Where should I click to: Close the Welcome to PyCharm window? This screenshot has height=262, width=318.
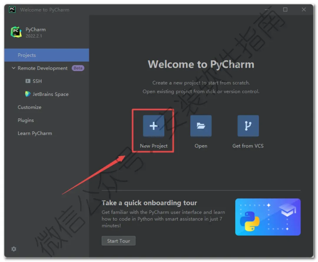tap(304, 9)
